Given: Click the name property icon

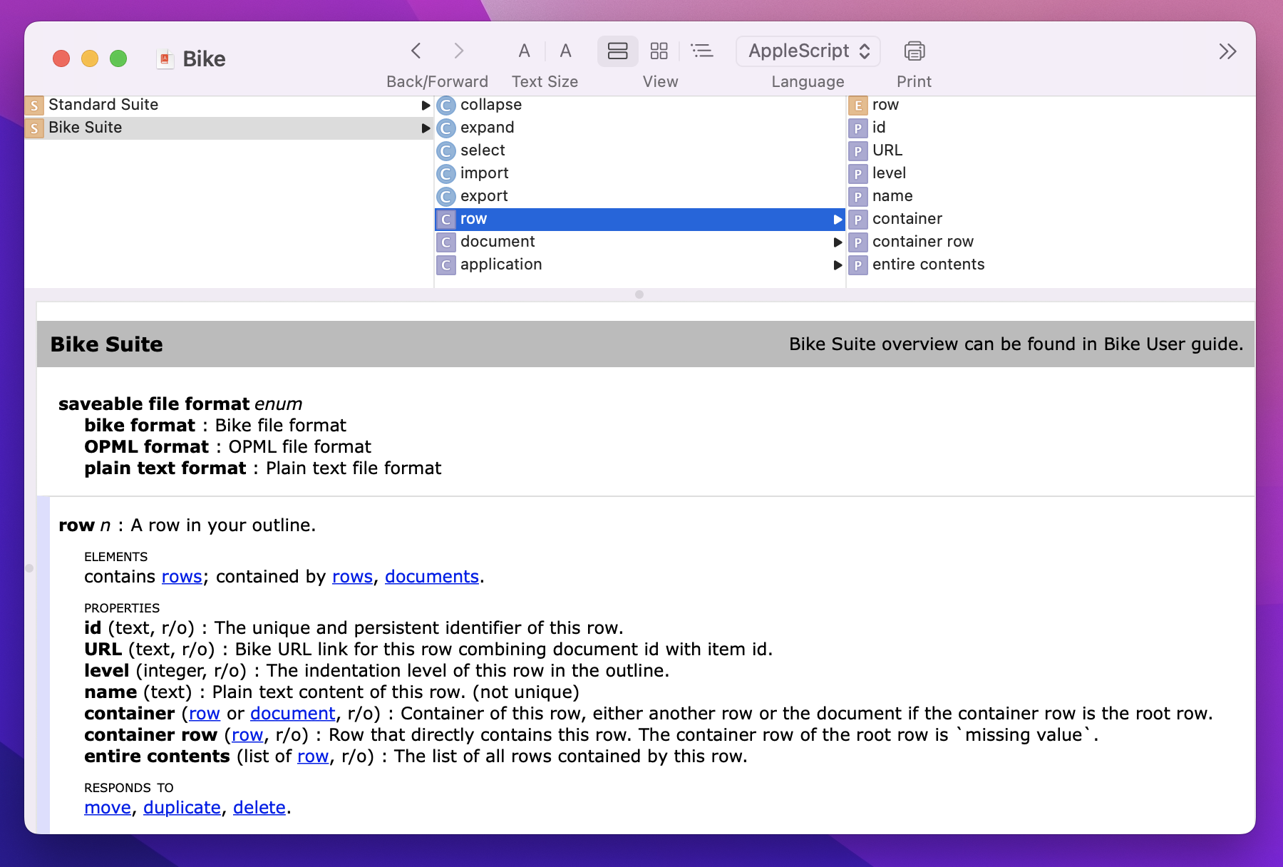Looking at the screenshot, I should pyautogui.click(x=858, y=197).
